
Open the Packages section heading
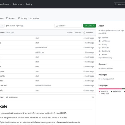click(x=103, y=75)
